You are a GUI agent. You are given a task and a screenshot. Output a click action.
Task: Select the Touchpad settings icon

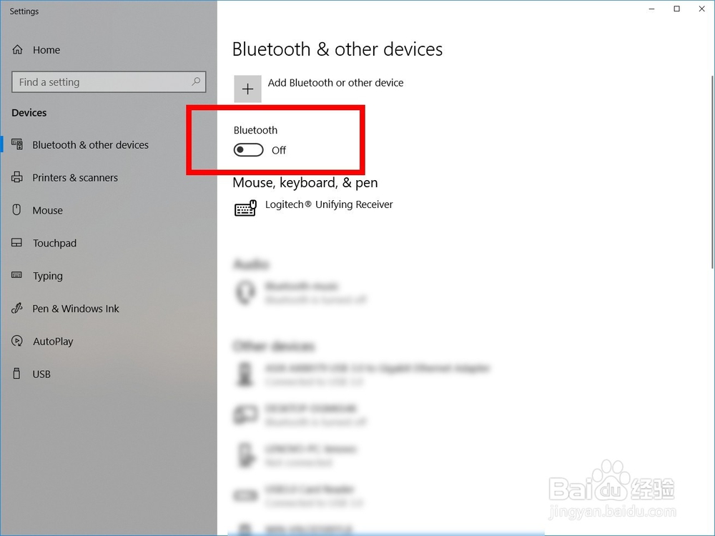pos(16,243)
